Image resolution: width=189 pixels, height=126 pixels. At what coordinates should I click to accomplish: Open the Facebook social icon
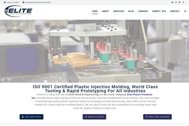[183, 2]
